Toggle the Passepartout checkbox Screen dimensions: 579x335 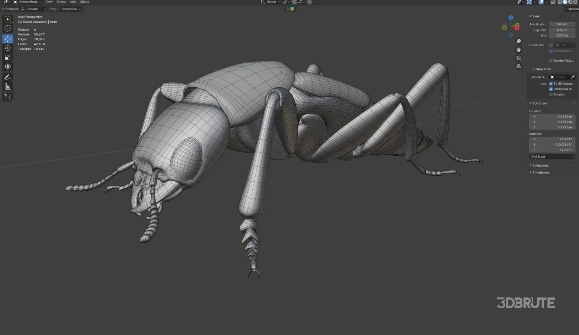coord(551,51)
